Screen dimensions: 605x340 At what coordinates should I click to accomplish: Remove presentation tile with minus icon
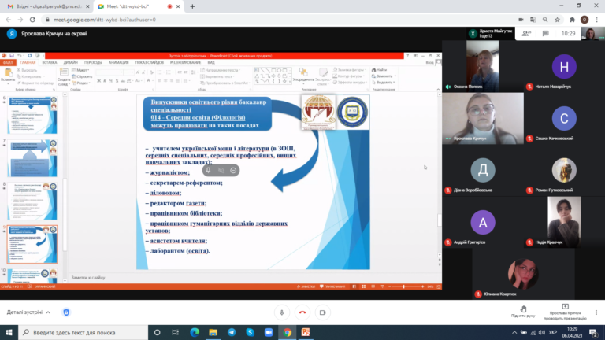tap(233, 170)
